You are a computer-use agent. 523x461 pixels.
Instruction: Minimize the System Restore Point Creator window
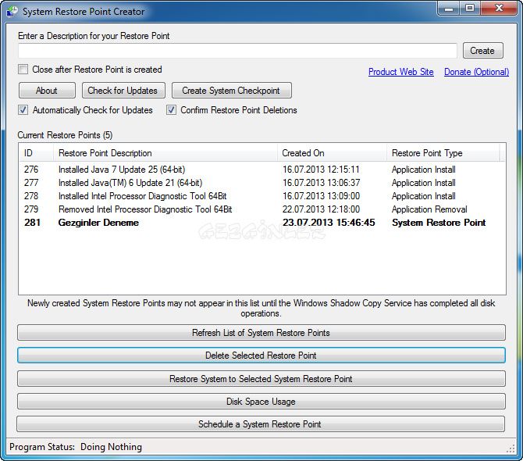pyautogui.click(x=449, y=9)
